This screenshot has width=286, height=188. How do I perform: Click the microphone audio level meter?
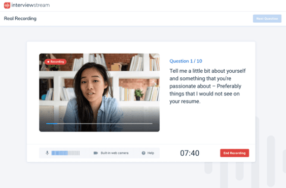65,153
